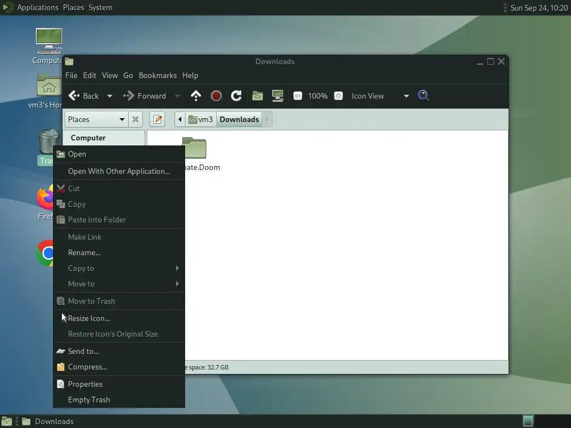571x428 pixels.
Task: Select the Trash desktop icon
Action: 49,141
